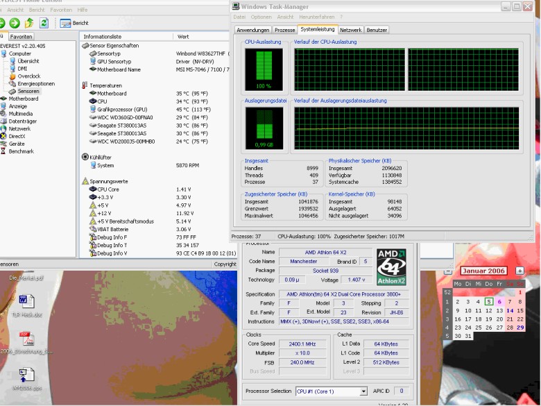Click the Temperaturen thermometer icon
541x406 pixels.
[85, 85]
